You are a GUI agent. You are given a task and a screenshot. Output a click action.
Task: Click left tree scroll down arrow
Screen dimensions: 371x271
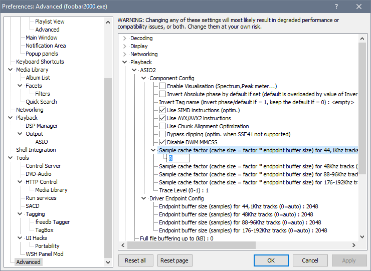click(x=108, y=262)
